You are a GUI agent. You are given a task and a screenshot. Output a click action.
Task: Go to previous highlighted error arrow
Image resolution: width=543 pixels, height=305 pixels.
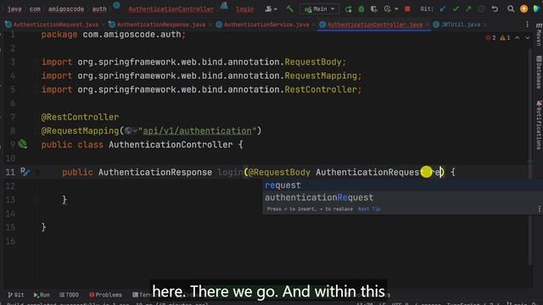(518, 37)
